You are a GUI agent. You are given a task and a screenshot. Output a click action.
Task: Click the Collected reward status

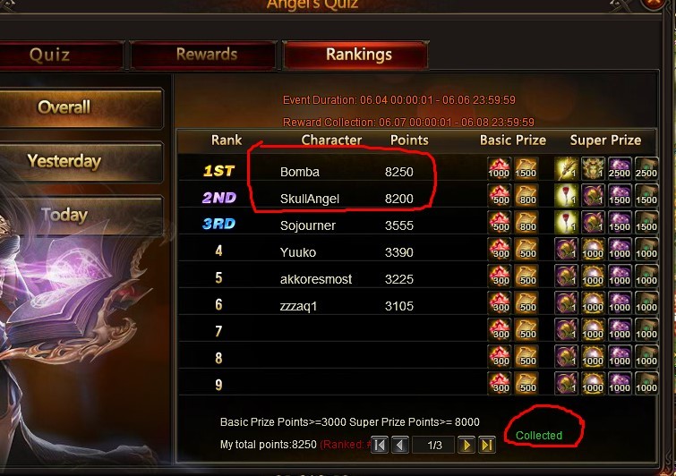pyautogui.click(x=539, y=436)
